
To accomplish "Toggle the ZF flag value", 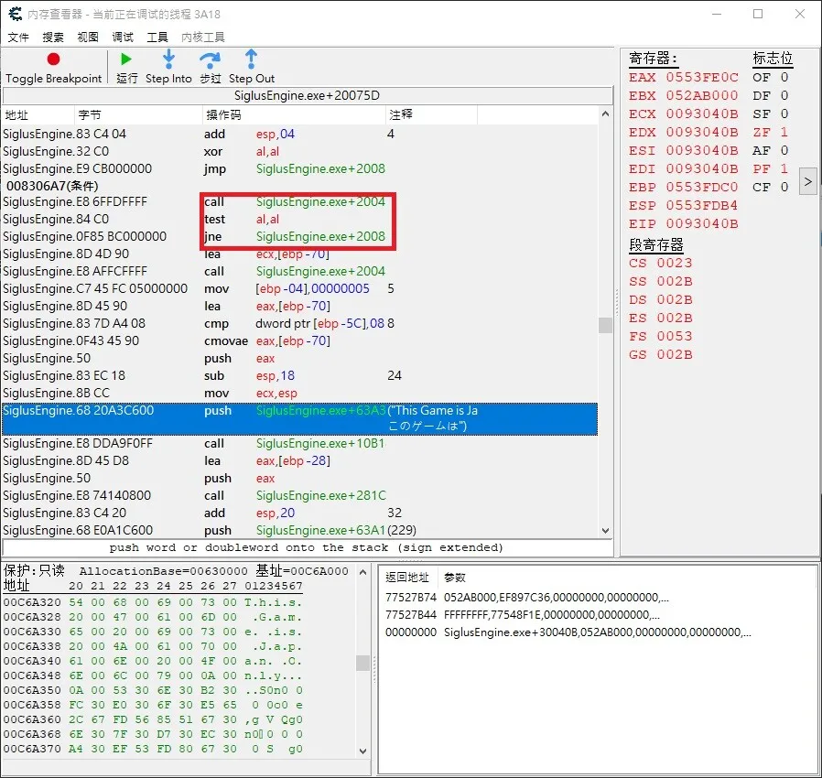I will (784, 132).
